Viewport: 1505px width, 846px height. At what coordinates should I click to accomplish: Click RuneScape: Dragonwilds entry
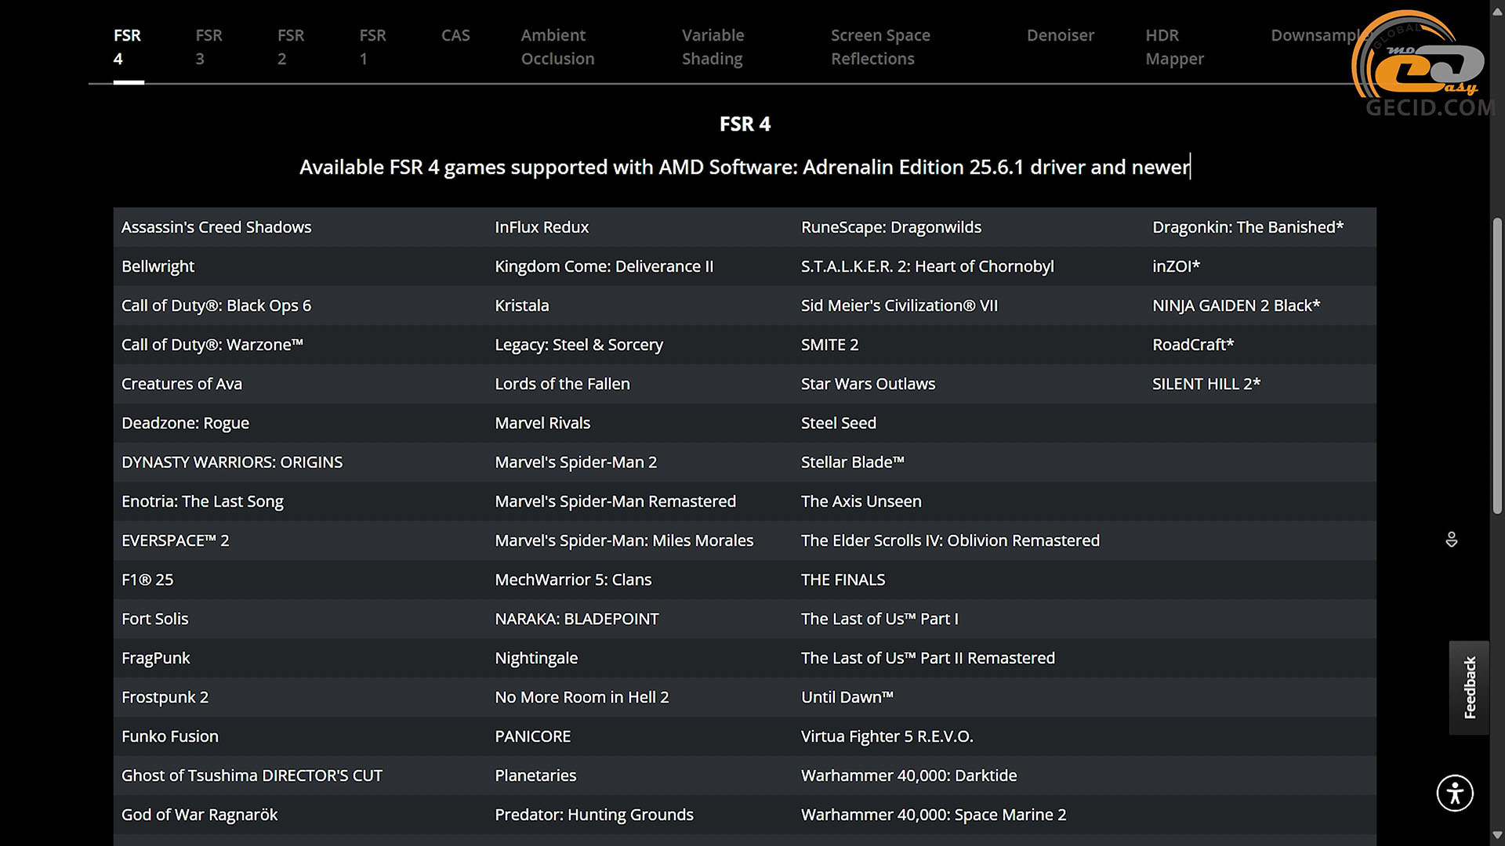coord(891,227)
